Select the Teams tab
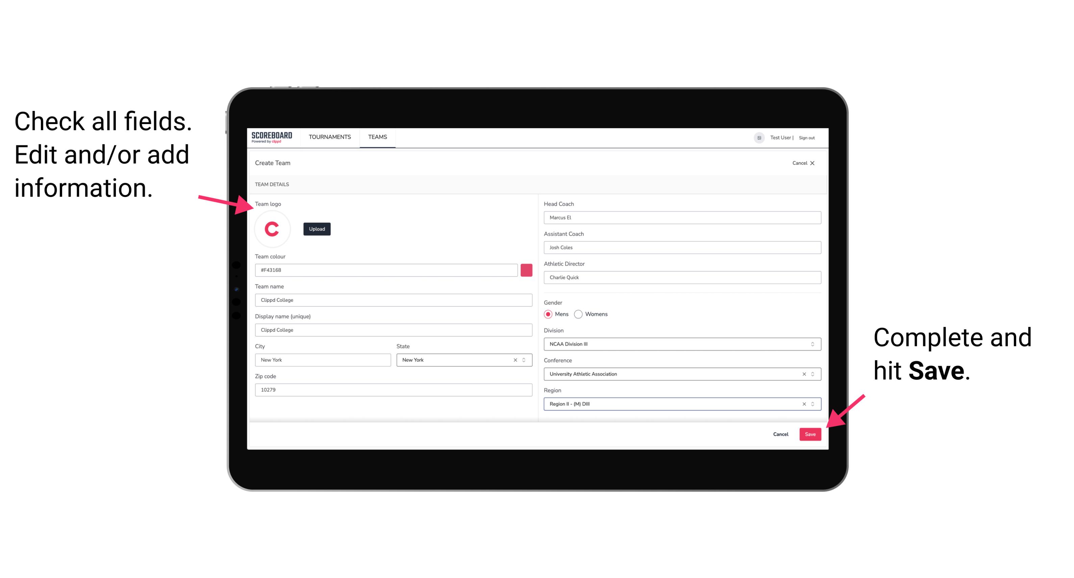 click(377, 137)
